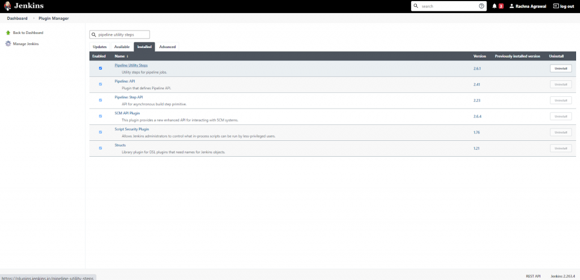The image size is (580, 280).
Task: Click the Dashboard breadcrumb
Action: [17, 18]
